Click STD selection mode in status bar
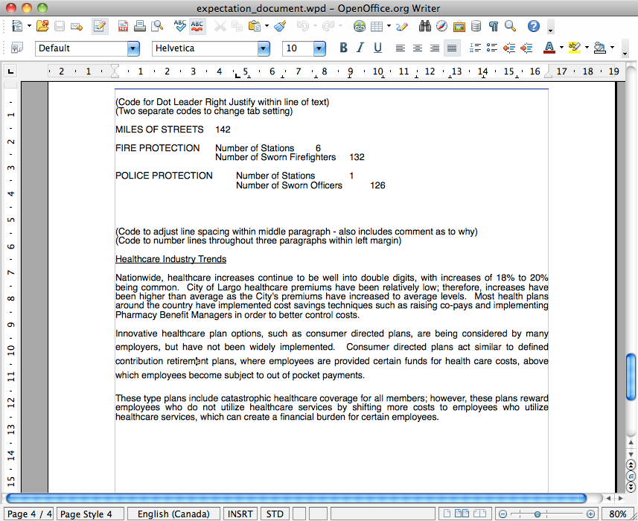This screenshot has width=638, height=521. pos(275,514)
